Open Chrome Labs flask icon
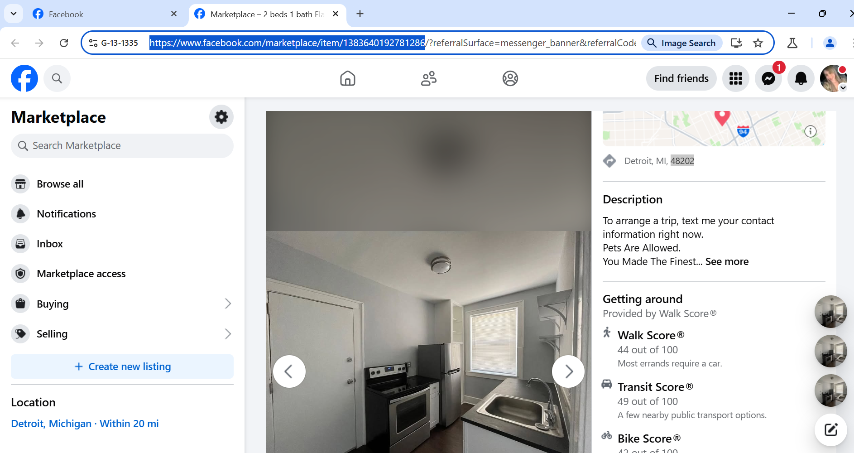This screenshot has height=453, width=854. pos(792,43)
